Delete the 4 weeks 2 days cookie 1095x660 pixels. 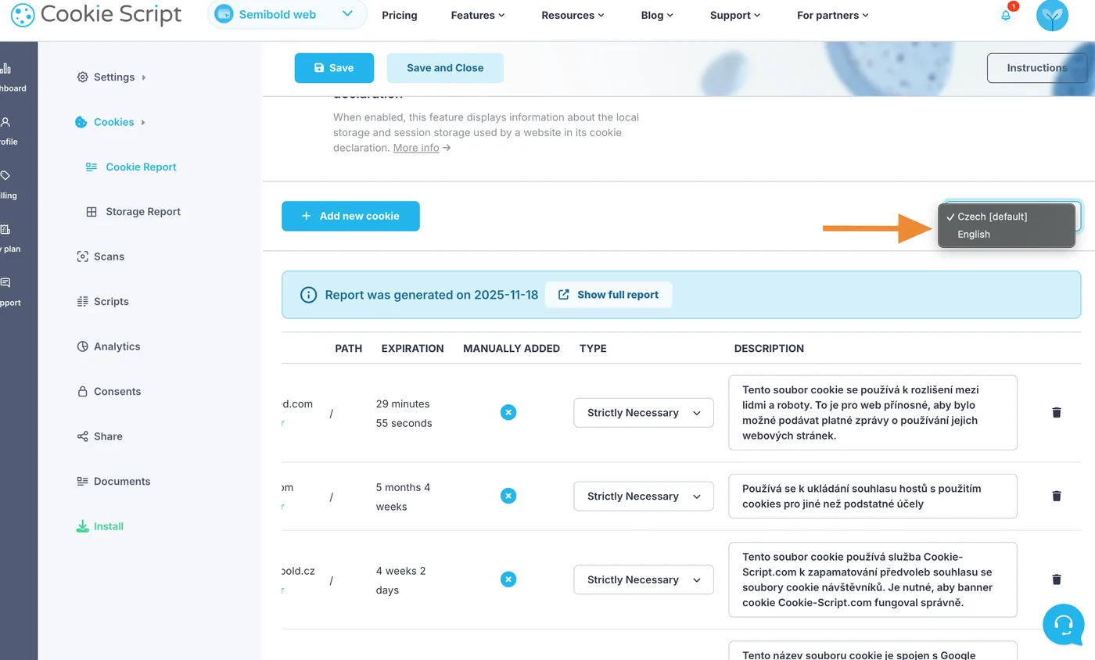(1057, 579)
